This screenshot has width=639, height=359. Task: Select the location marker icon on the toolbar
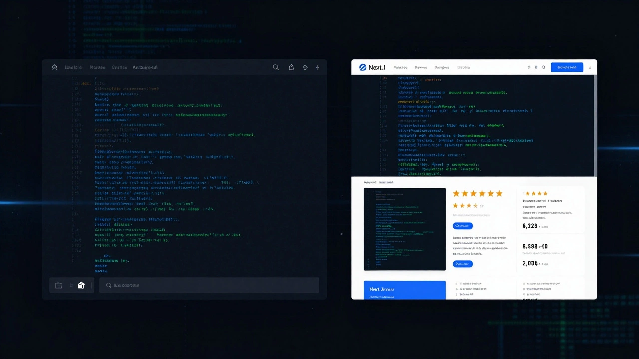click(x=305, y=67)
